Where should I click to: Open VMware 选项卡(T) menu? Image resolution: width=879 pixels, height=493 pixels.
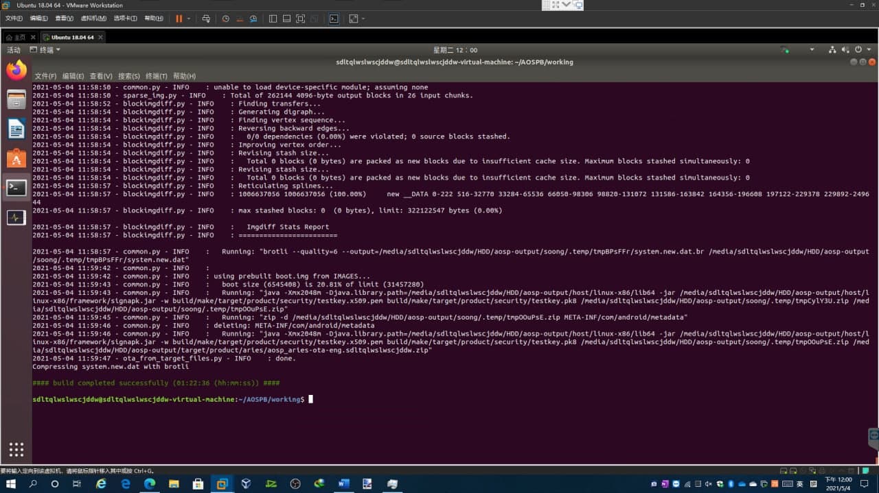point(125,19)
